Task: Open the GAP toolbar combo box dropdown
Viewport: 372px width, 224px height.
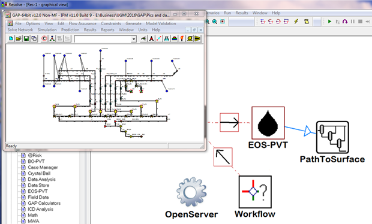Action: pos(134,39)
